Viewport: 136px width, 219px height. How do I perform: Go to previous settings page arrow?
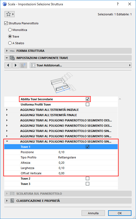tap(8, 65)
